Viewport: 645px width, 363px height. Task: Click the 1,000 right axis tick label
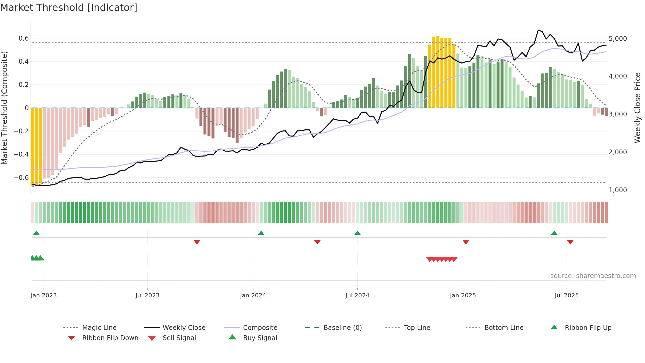click(618, 190)
